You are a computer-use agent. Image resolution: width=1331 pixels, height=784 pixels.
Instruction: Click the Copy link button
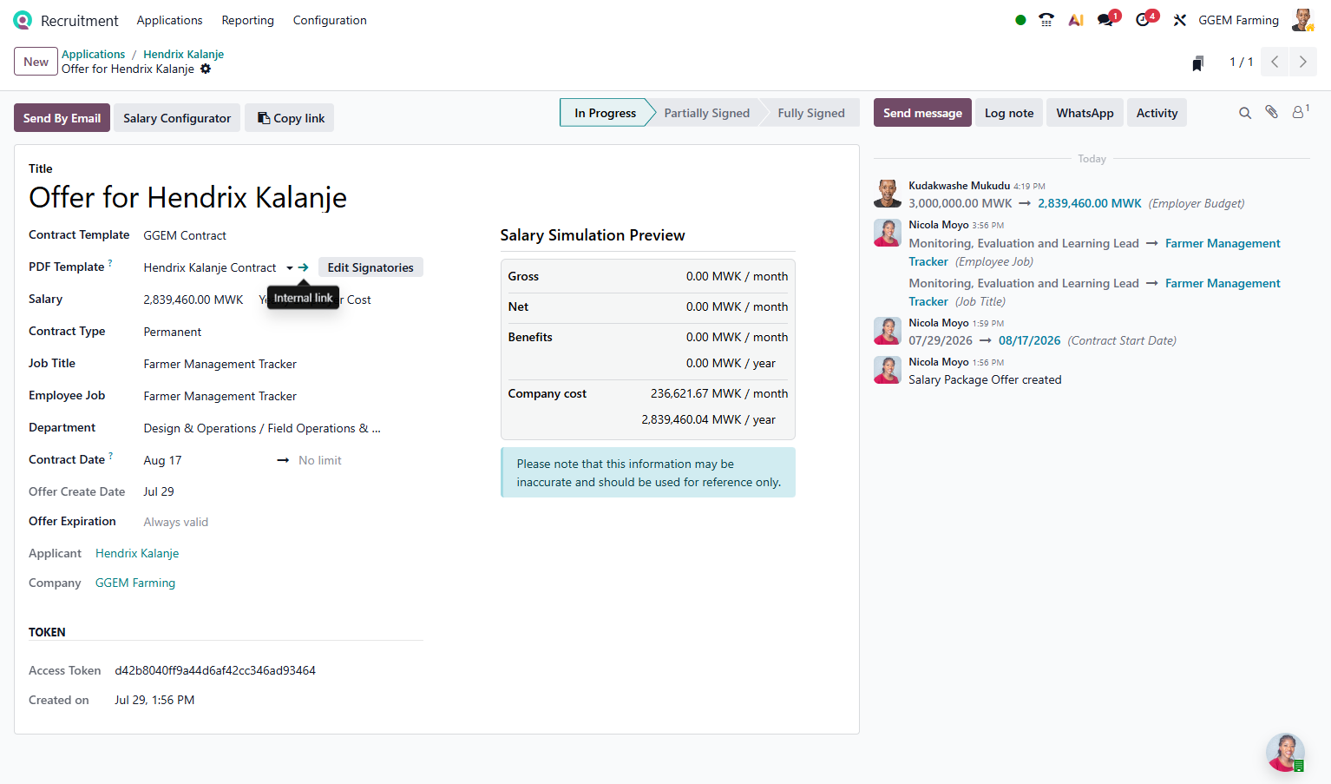[290, 118]
